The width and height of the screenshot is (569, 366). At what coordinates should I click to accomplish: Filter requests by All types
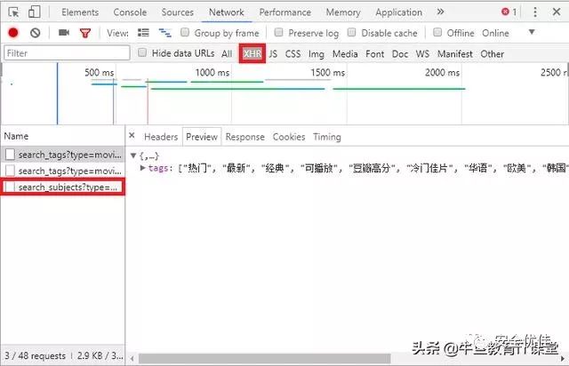point(227,53)
